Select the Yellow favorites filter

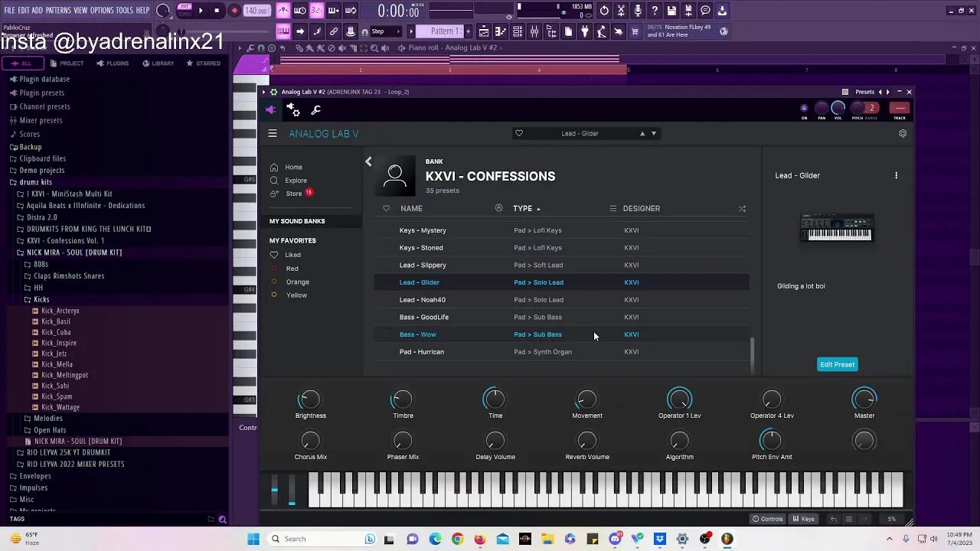296,295
